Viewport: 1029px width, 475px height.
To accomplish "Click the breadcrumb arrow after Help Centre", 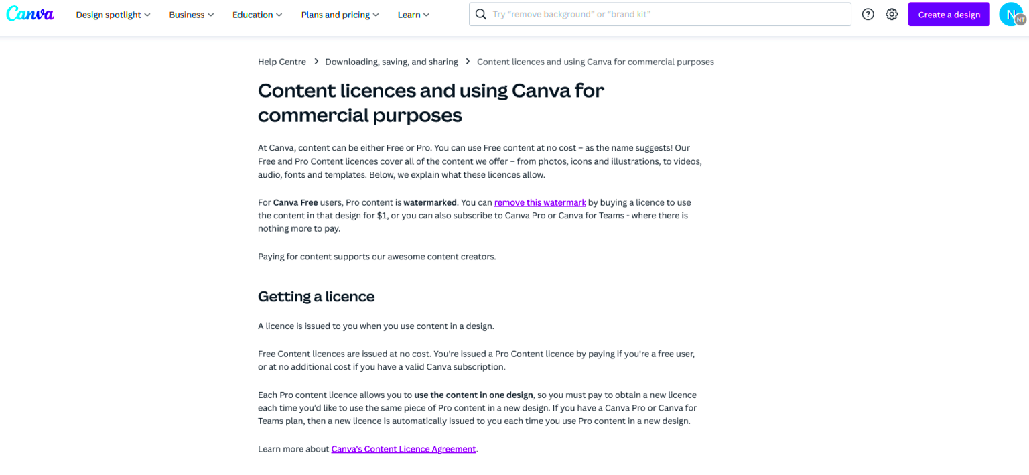I will (x=316, y=62).
